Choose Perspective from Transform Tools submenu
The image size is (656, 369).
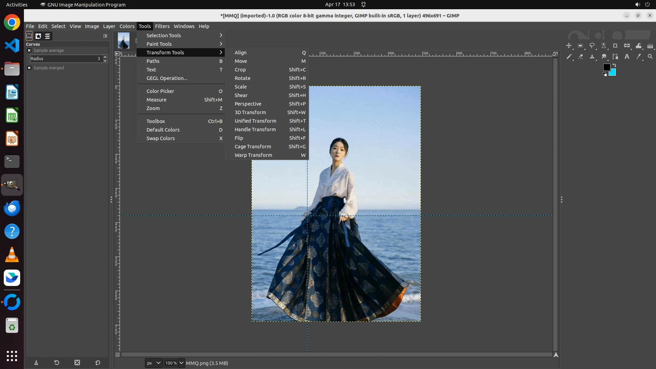(248, 104)
